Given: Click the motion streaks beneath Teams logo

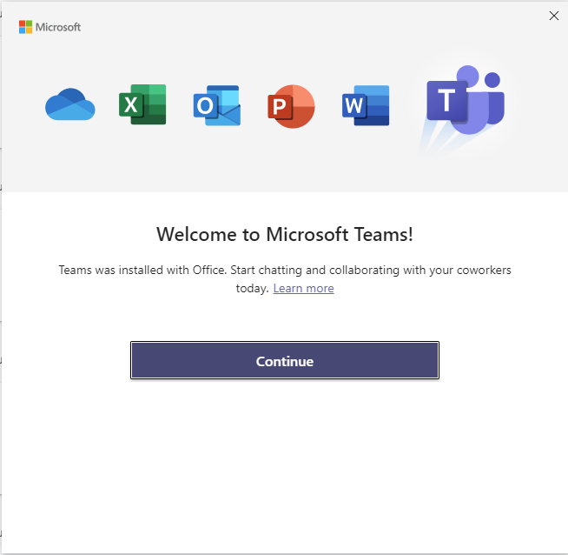Looking at the screenshot, I should 434,139.
